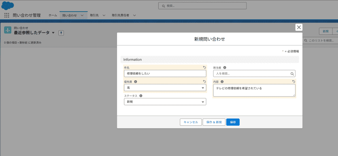Show info tooltip for 内容
The image size is (338, 156).
222,81
